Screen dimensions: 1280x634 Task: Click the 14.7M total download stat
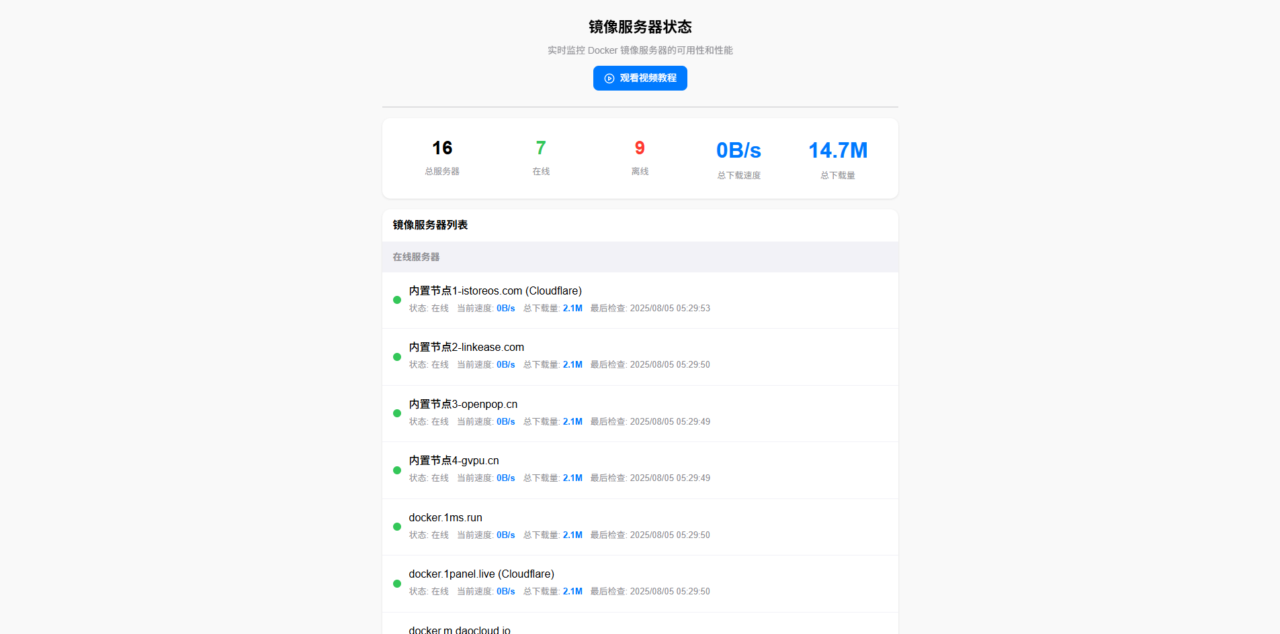[837, 150]
